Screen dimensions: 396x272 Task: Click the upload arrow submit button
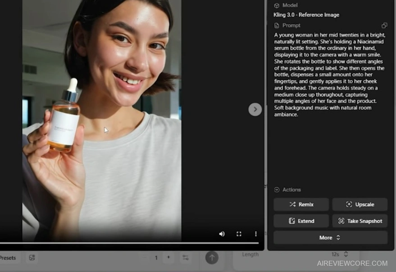click(212, 258)
